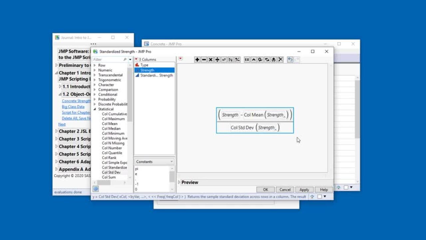The width and height of the screenshot is (426, 240).
Task: Expand the Character function group
Action: pyautogui.click(x=95, y=85)
